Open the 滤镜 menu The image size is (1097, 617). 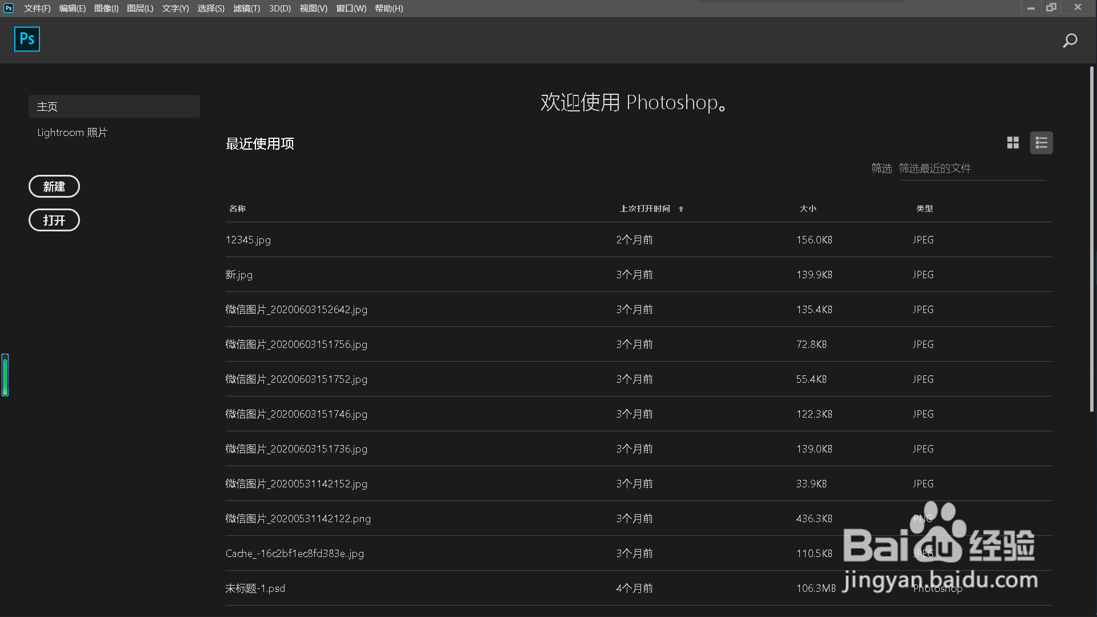tap(246, 8)
